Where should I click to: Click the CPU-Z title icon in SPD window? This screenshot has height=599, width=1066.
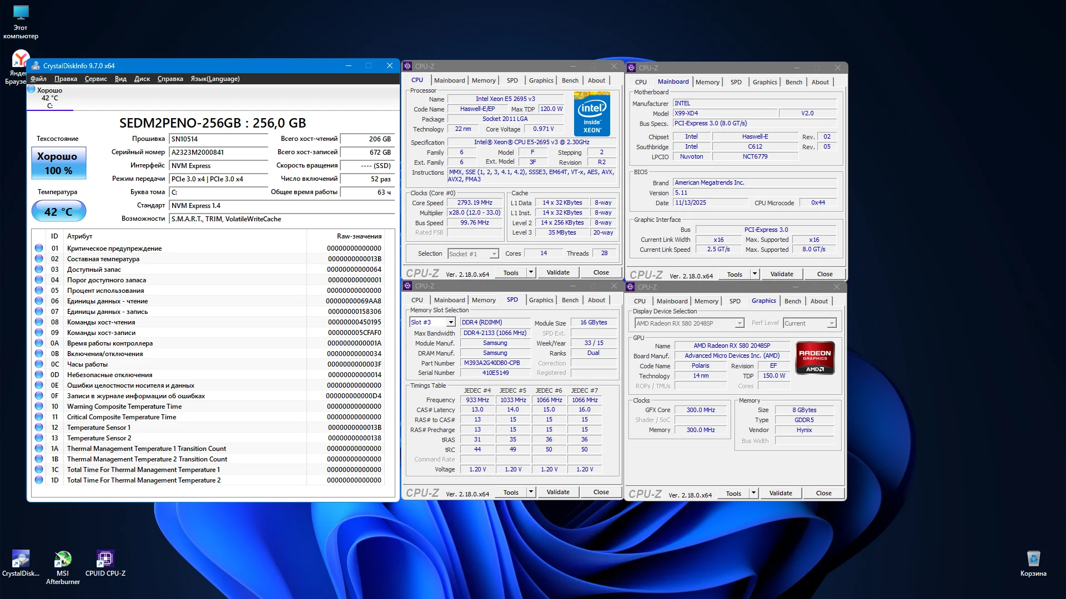pyautogui.click(x=408, y=286)
